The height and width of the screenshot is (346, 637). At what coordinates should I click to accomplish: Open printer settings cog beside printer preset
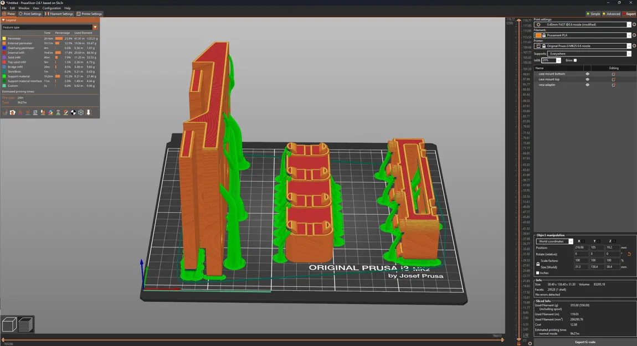pyautogui.click(x=634, y=46)
